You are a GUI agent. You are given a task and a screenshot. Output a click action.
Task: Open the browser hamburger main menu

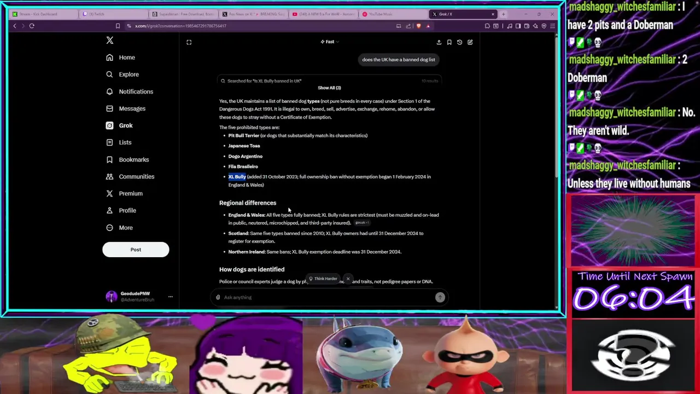552,26
